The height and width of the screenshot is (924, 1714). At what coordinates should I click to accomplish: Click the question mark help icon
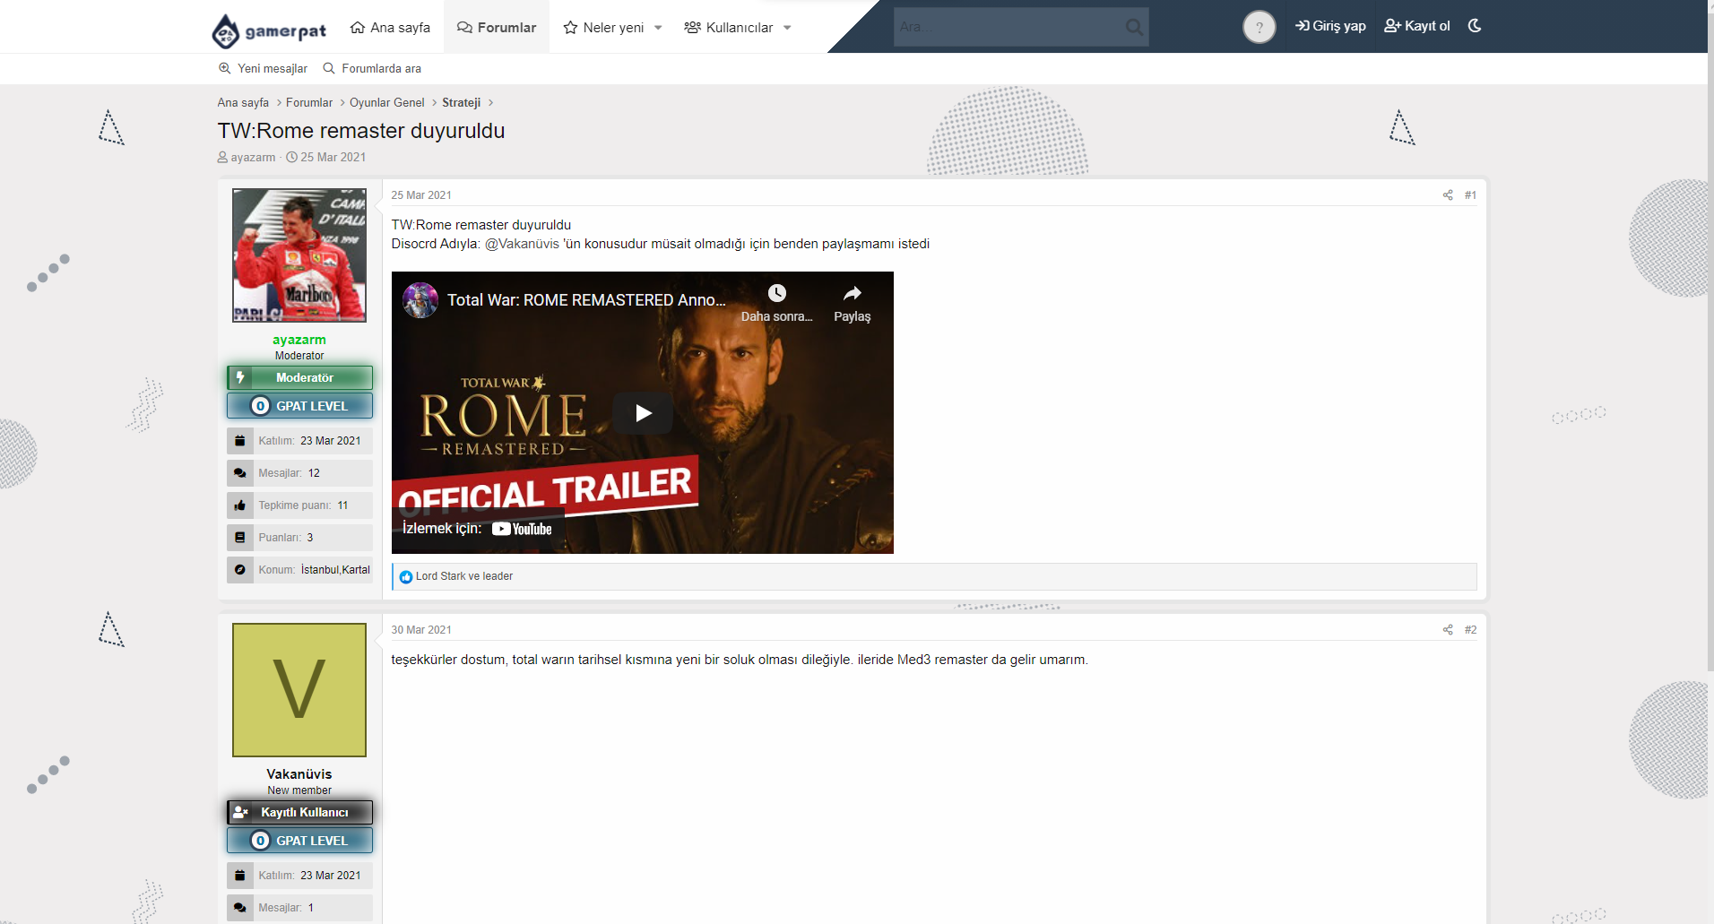(1259, 27)
